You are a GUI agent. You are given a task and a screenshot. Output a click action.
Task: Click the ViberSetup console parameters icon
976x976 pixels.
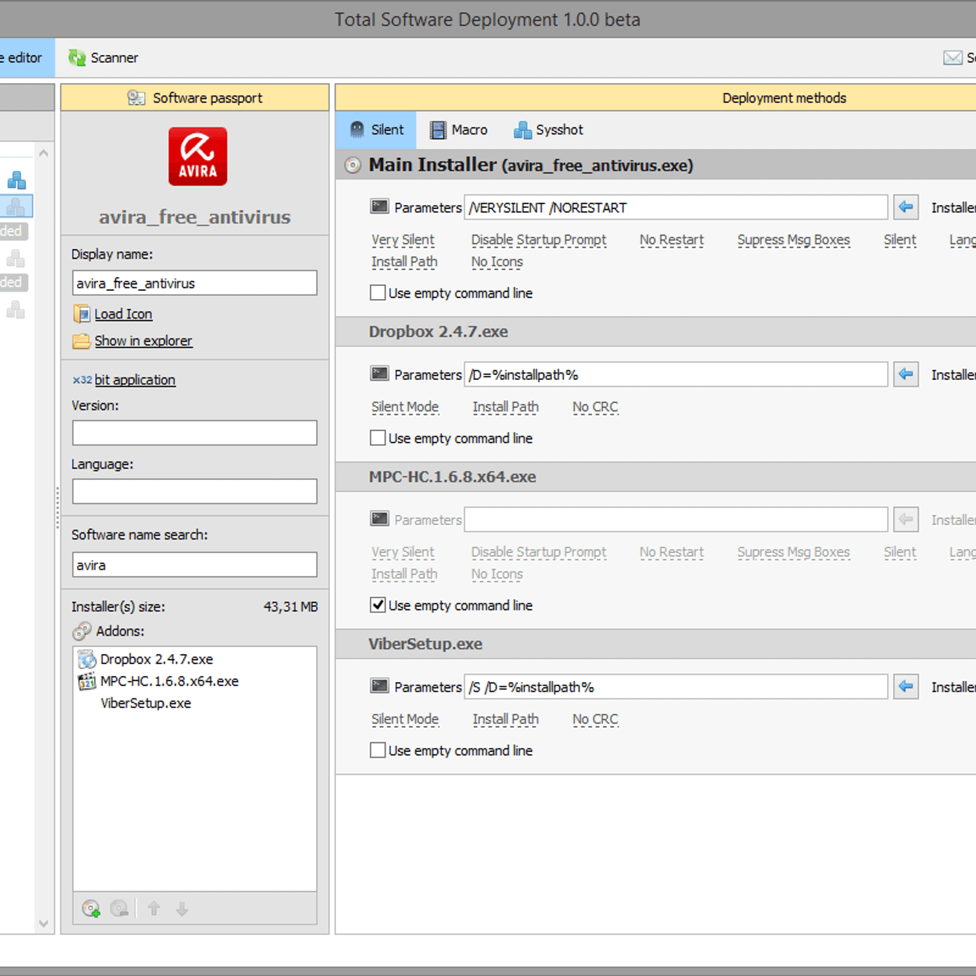[379, 686]
